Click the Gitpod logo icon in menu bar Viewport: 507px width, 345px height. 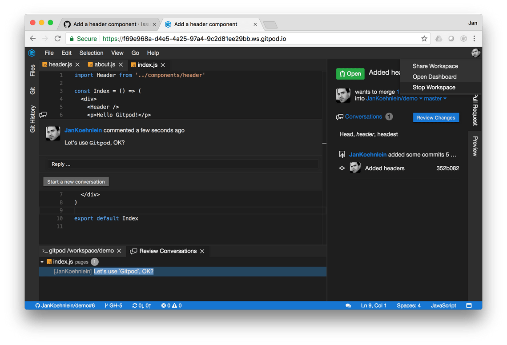(x=32, y=53)
